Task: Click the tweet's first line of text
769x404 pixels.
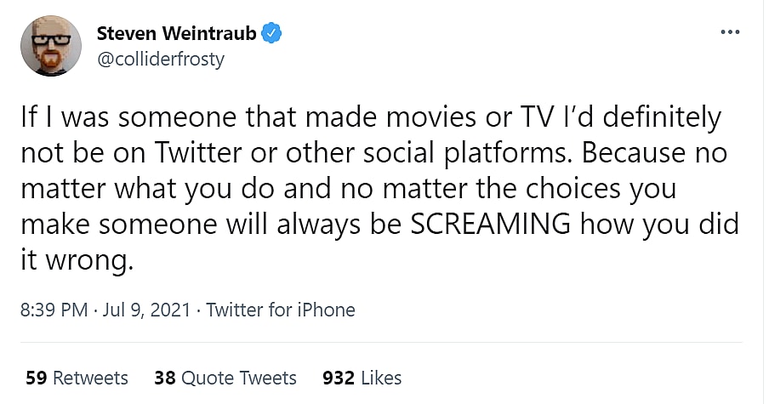Action: (370, 117)
